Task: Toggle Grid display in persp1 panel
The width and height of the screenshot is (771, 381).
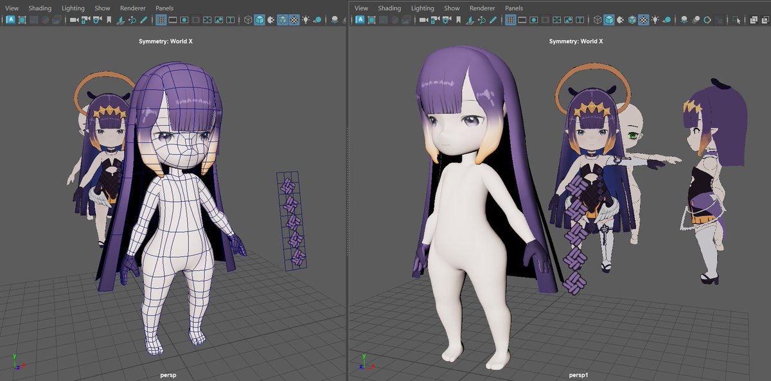Action: pyautogui.click(x=511, y=20)
